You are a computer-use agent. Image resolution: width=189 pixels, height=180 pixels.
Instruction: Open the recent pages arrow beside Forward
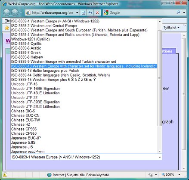click(21, 12)
